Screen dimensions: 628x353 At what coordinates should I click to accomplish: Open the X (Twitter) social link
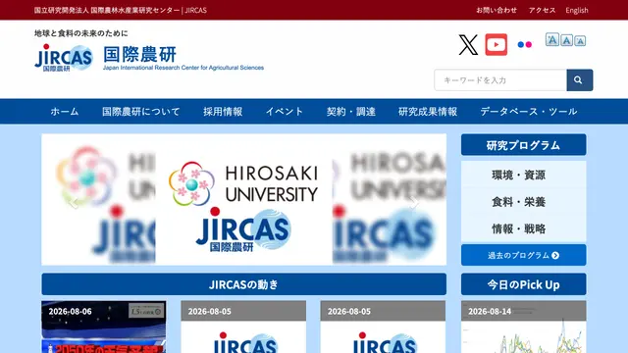tap(468, 44)
